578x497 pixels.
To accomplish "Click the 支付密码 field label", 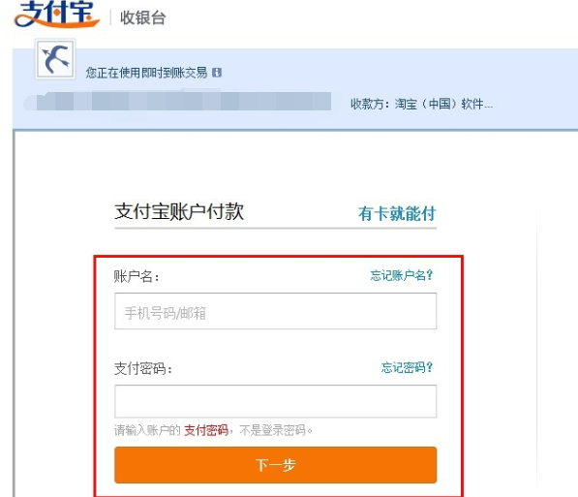I will pos(142,368).
